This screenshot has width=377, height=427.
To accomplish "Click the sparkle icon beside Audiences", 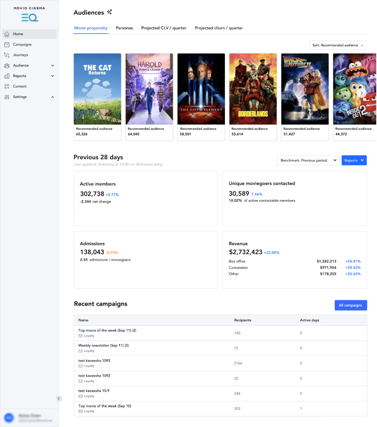I will (x=110, y=12).
